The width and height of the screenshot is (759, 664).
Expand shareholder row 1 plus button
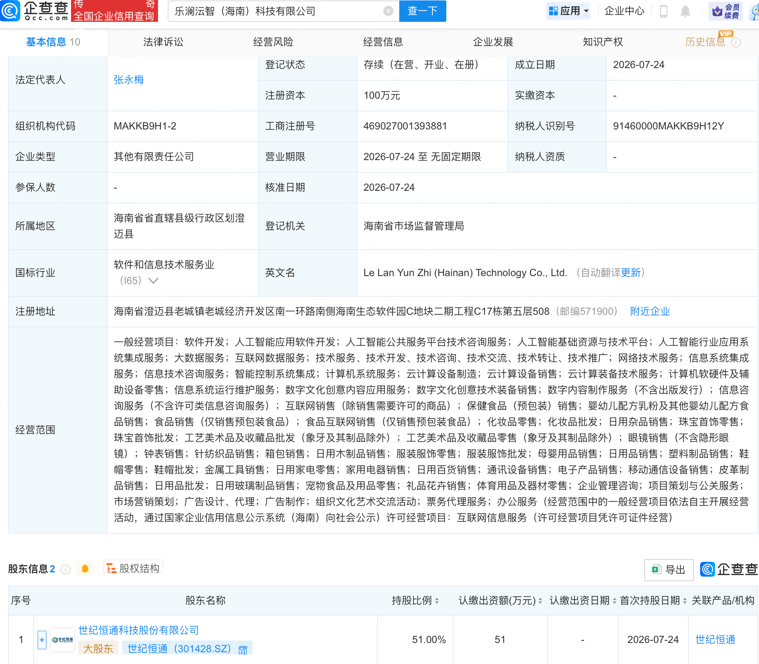point(42,640)
